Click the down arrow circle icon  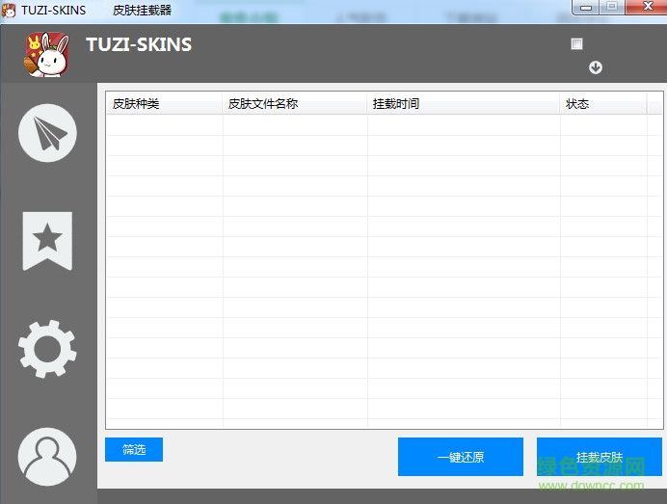click(595, 67)
